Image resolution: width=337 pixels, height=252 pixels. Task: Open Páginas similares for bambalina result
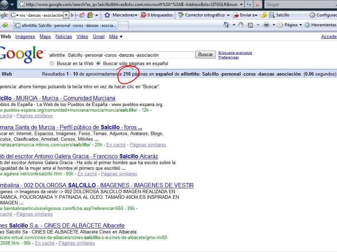(34, 214)
